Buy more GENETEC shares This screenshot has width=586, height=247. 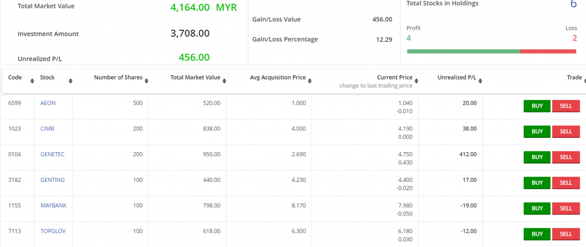point(537,157)
